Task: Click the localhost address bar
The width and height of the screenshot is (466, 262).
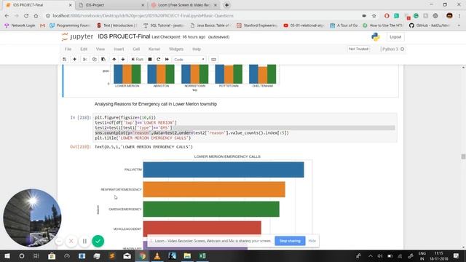Action: click(x=202, y=16)
